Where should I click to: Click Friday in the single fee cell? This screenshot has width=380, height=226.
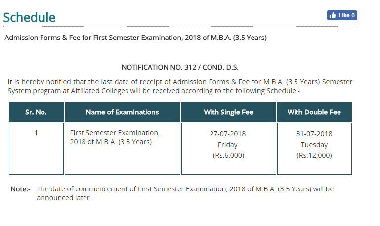(x=228, y=145)
